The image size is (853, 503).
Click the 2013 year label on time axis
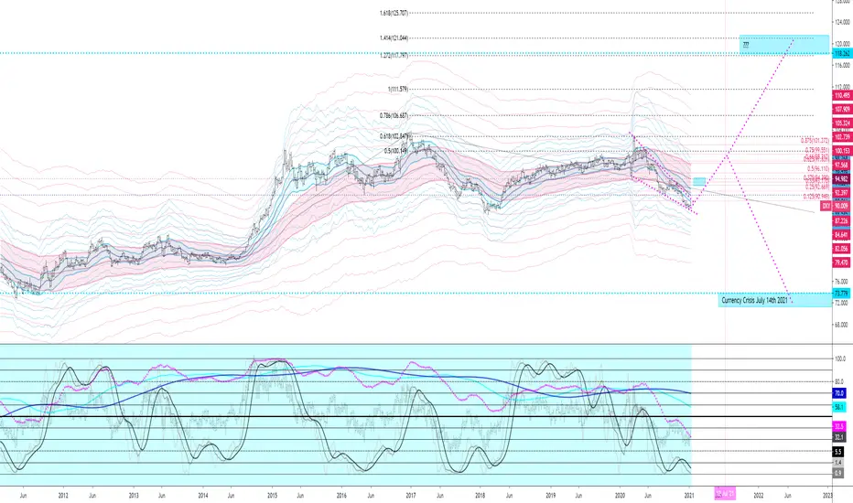[x=134, y=496]
